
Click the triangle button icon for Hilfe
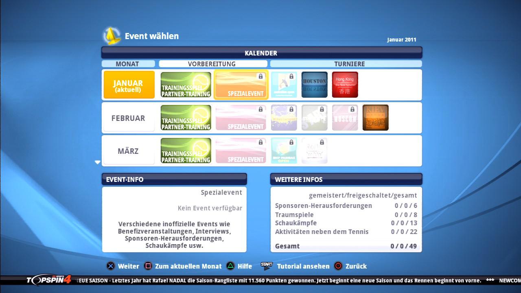click(230, 266)
